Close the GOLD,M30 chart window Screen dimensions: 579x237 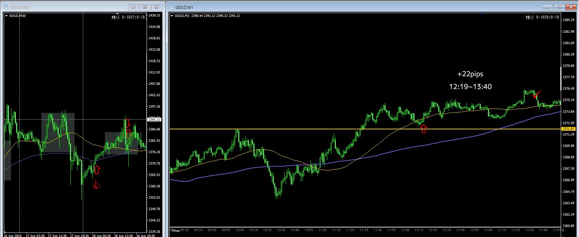pos(157,7)
